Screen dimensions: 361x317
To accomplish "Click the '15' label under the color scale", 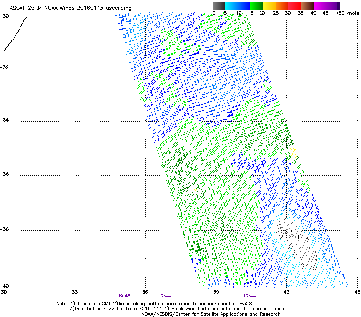I will 250,13.
